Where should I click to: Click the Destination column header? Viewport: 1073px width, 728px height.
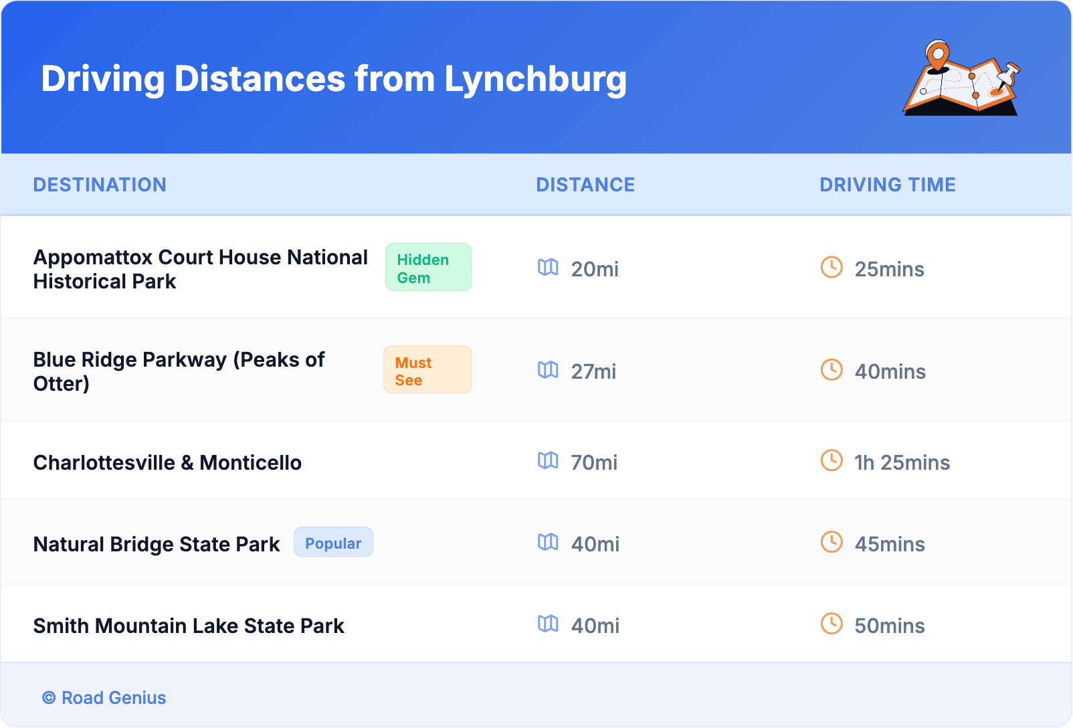[x=100, y=185]
